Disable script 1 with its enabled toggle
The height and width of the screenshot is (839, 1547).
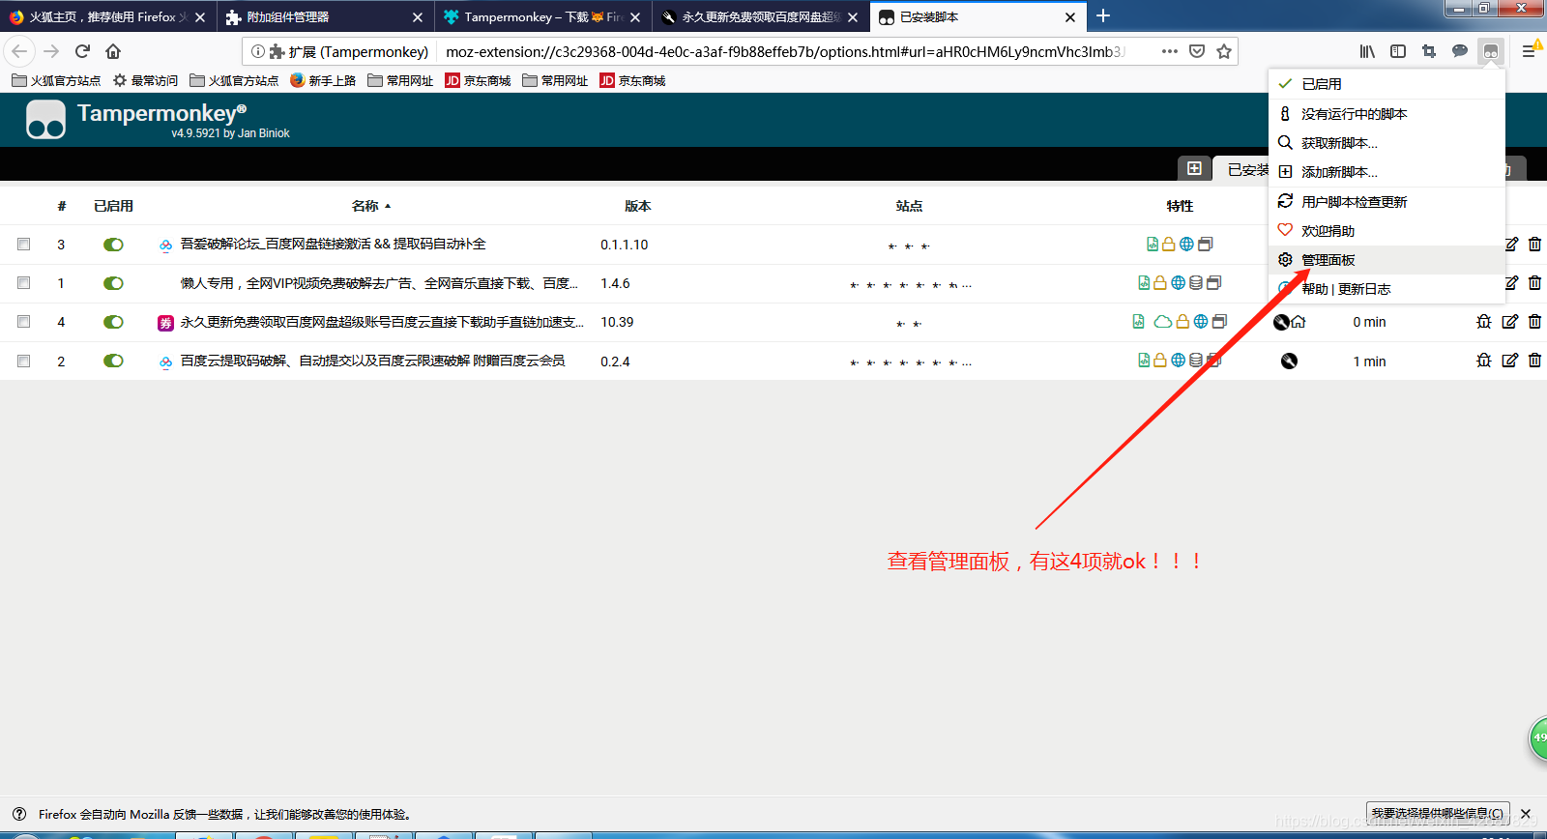click(113, 283)
